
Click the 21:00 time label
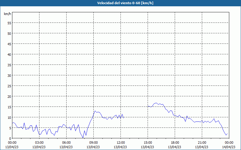(x=202, y=143)
